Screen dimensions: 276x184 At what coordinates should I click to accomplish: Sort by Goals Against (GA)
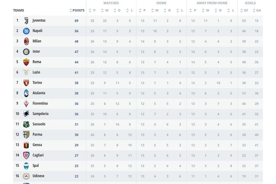[x=257, y=10]
